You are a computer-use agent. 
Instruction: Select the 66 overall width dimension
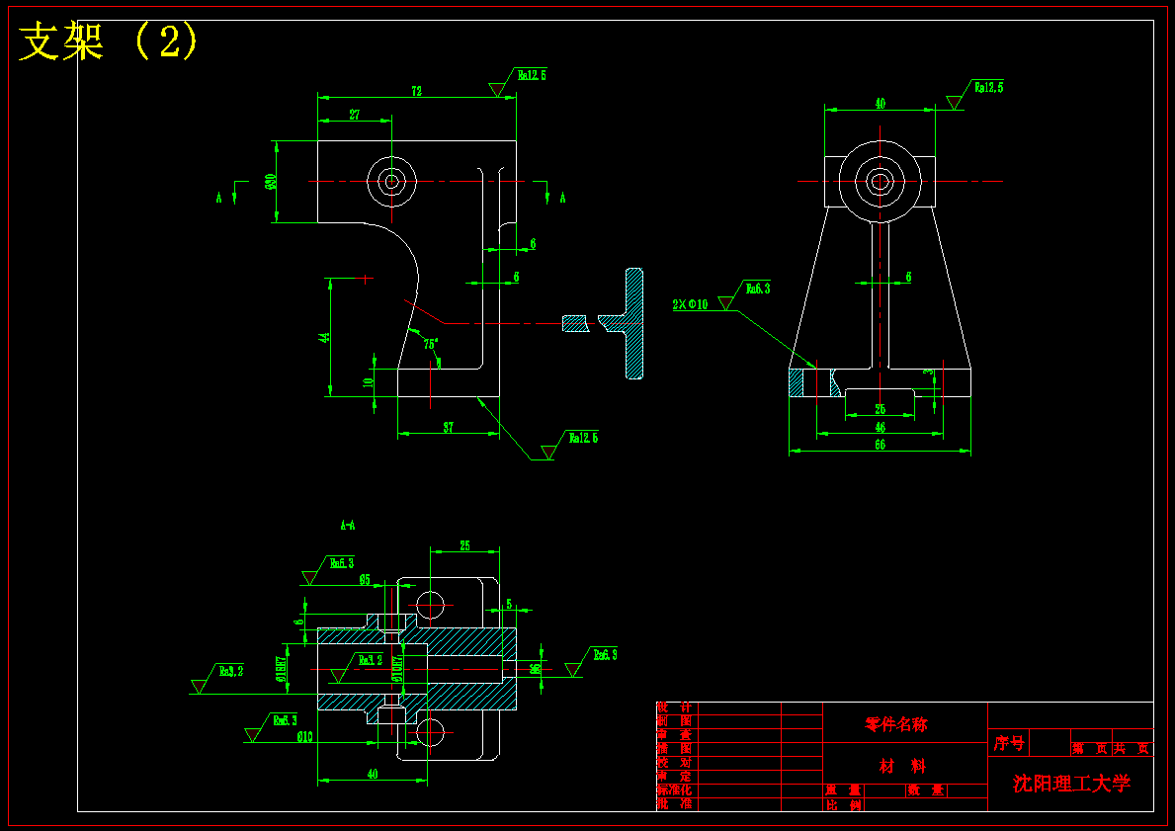tap(881, 445)
